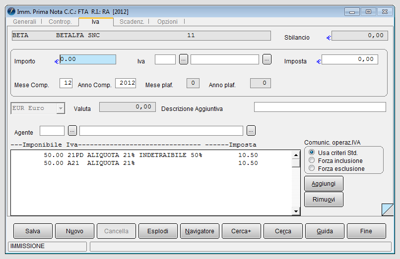Click the blue page-corner icon

pyautogui.click(x=388, y=209)
